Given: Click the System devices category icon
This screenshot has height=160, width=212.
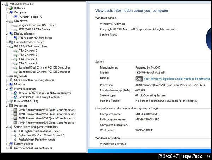Looking at the screenshot, I should (11, 144).
